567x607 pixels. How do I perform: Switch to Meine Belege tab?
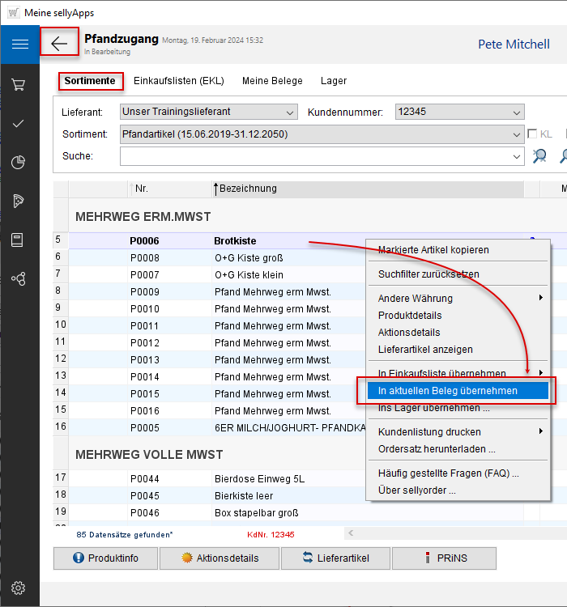tap(272, 81)
